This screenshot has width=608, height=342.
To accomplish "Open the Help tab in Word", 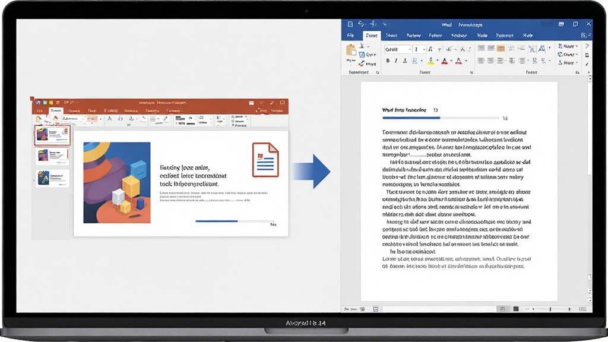I will [x=528, y=35].
